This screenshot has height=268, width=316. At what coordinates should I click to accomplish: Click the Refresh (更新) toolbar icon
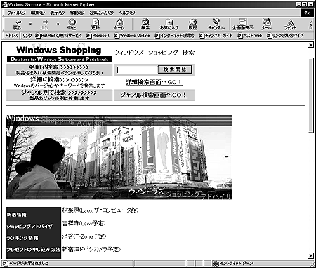click(x=96, y=25)
